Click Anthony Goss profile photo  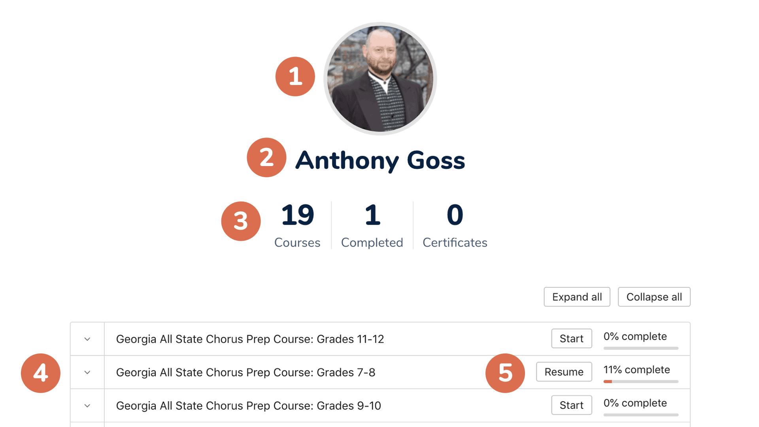point(380,79)
